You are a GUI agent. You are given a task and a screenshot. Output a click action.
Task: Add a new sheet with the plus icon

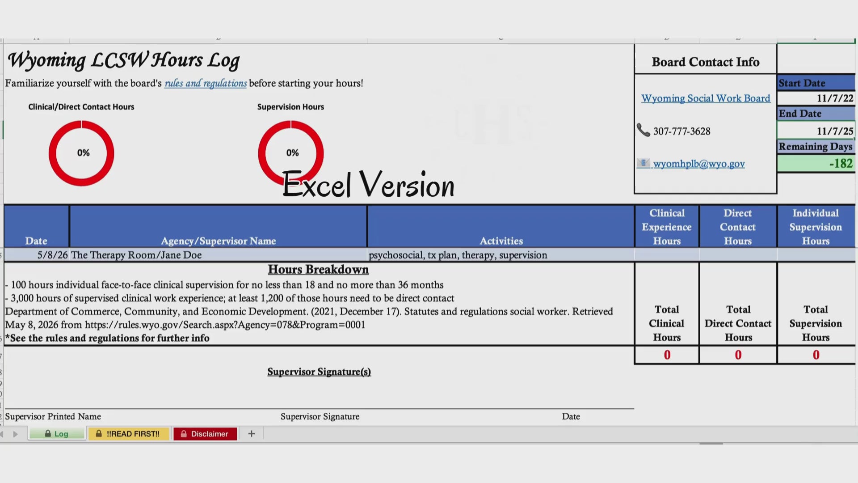point(252,433)
